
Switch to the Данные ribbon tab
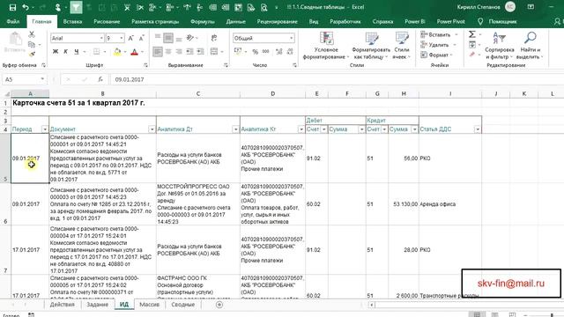point(236,21)
